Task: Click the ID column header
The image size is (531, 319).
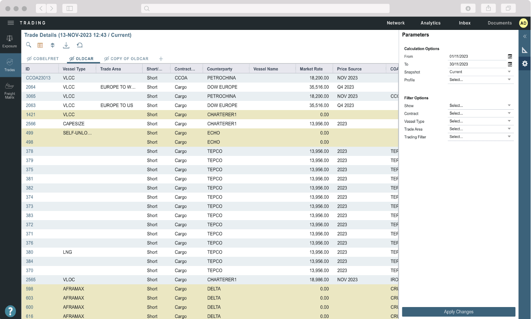Action: coord(40,69)
